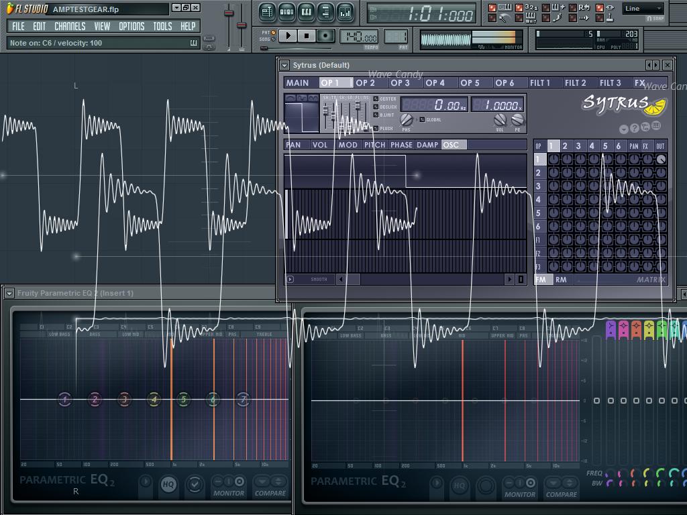
Task: Toggle auto-scrolling arrow option
Action: click(573, 18)
